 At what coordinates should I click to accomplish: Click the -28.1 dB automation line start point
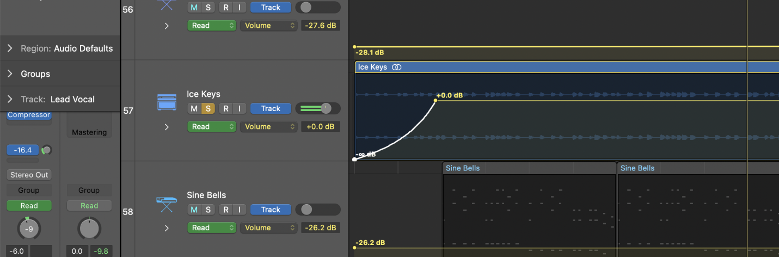(x=354, y=47)
